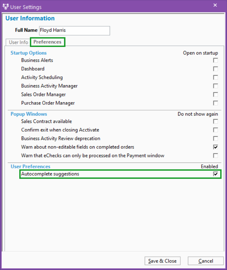Image resolution: width=227 pixels, height=270 pixels.
Task: Click inside the Full Name field
Action: coord(74,31)
